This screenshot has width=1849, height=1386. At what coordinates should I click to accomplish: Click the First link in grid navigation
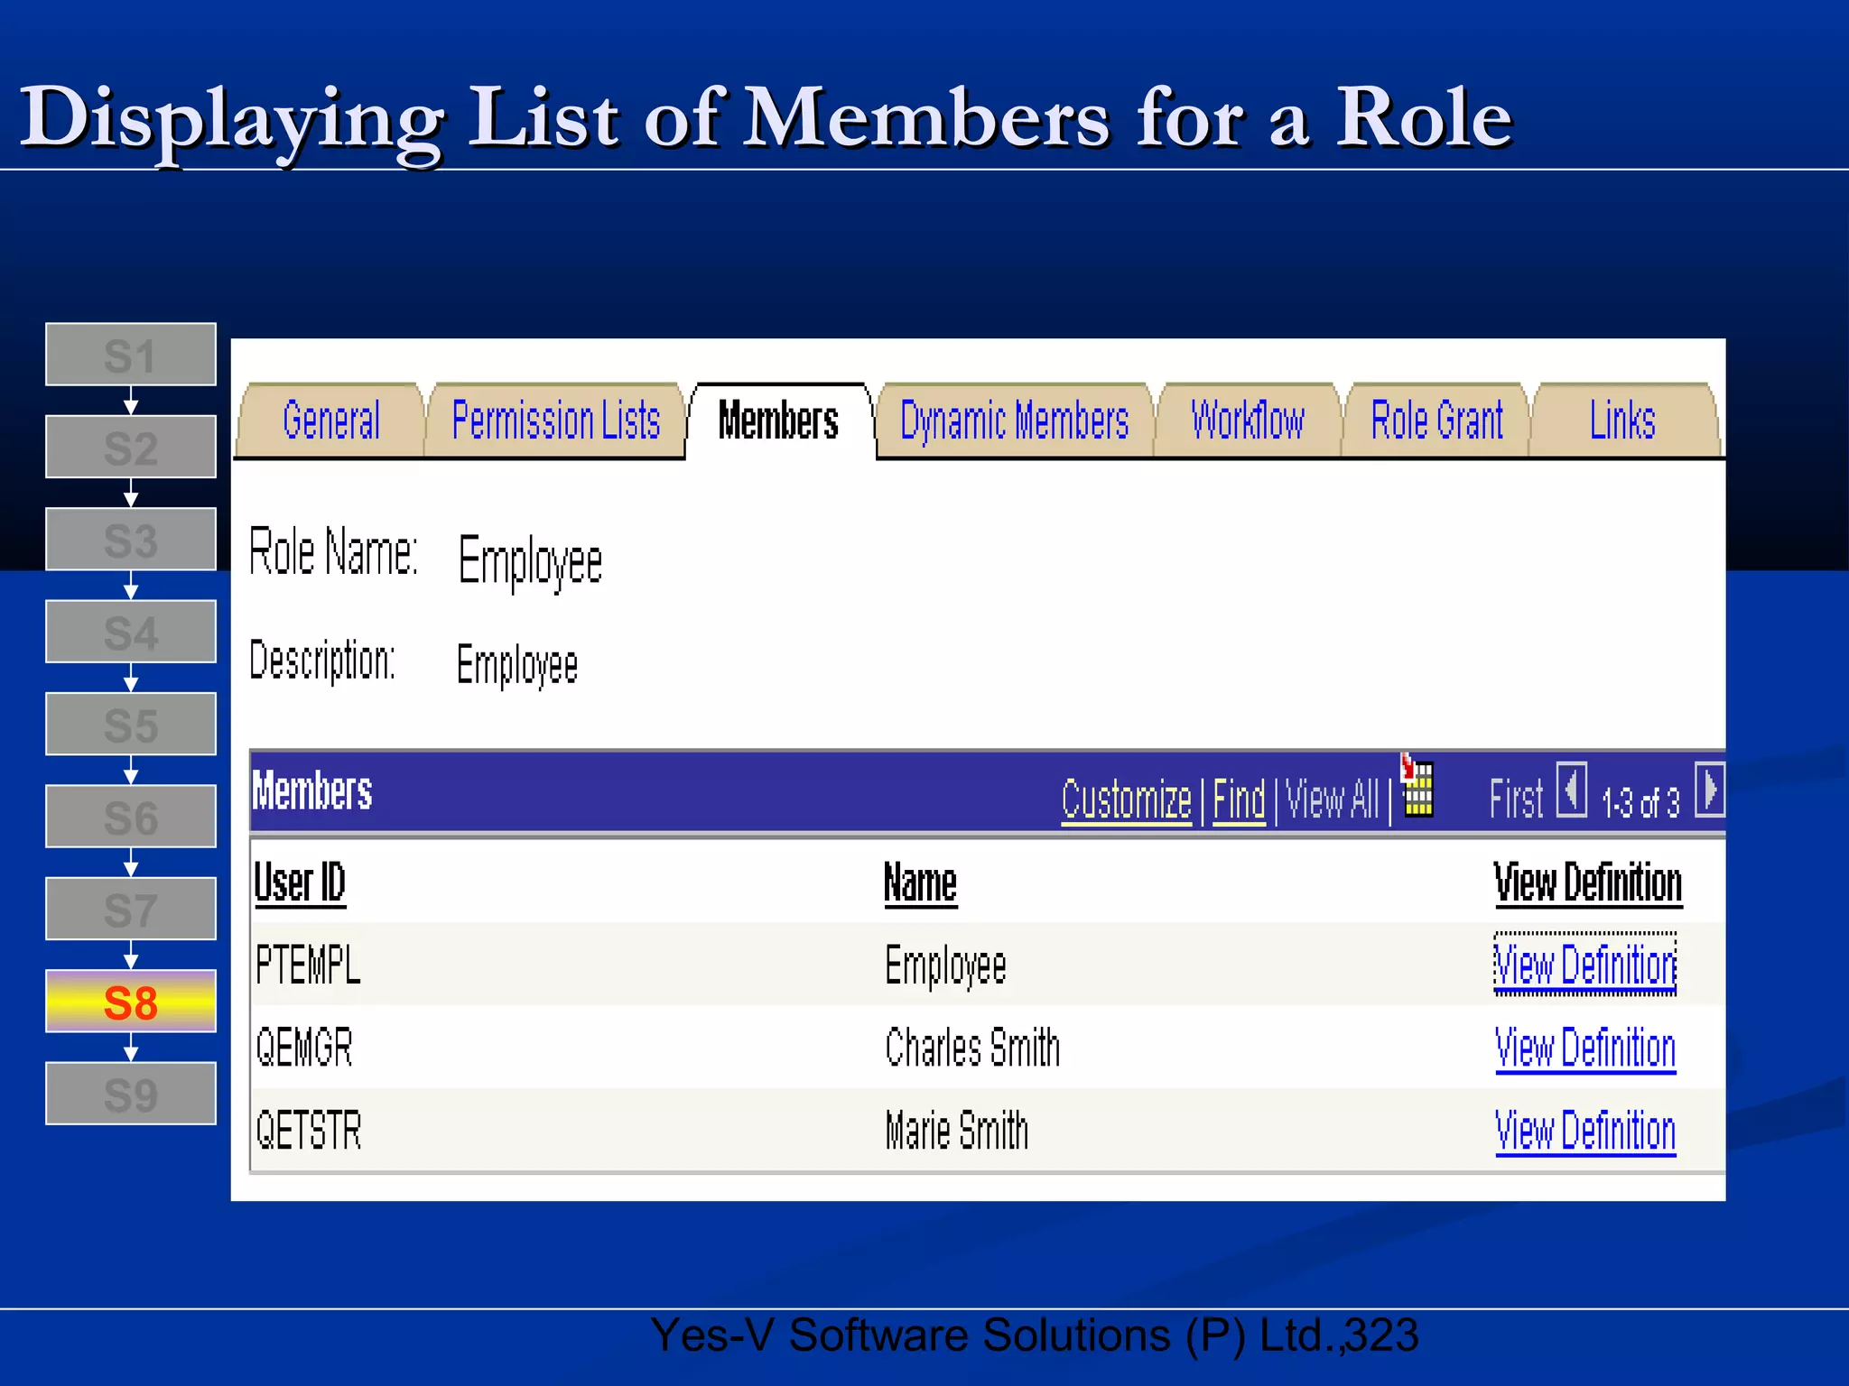point(1516,799)
